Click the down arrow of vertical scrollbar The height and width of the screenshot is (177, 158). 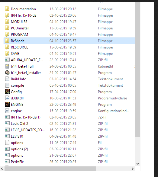[x=137, y=164]
